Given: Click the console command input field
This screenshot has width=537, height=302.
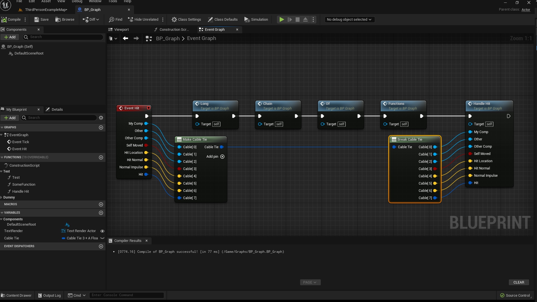Looking at the screenshot, I should coord(126,295).
